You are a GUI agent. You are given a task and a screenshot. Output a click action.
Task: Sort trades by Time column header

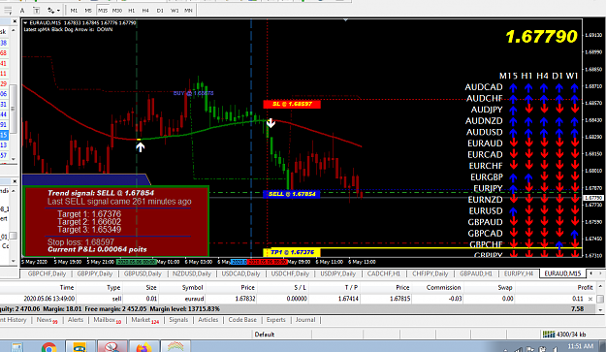[67, 287]
